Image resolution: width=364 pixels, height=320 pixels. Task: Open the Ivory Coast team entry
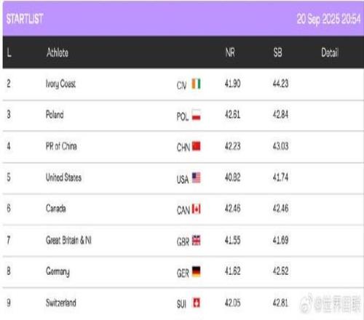pos(60,84)
